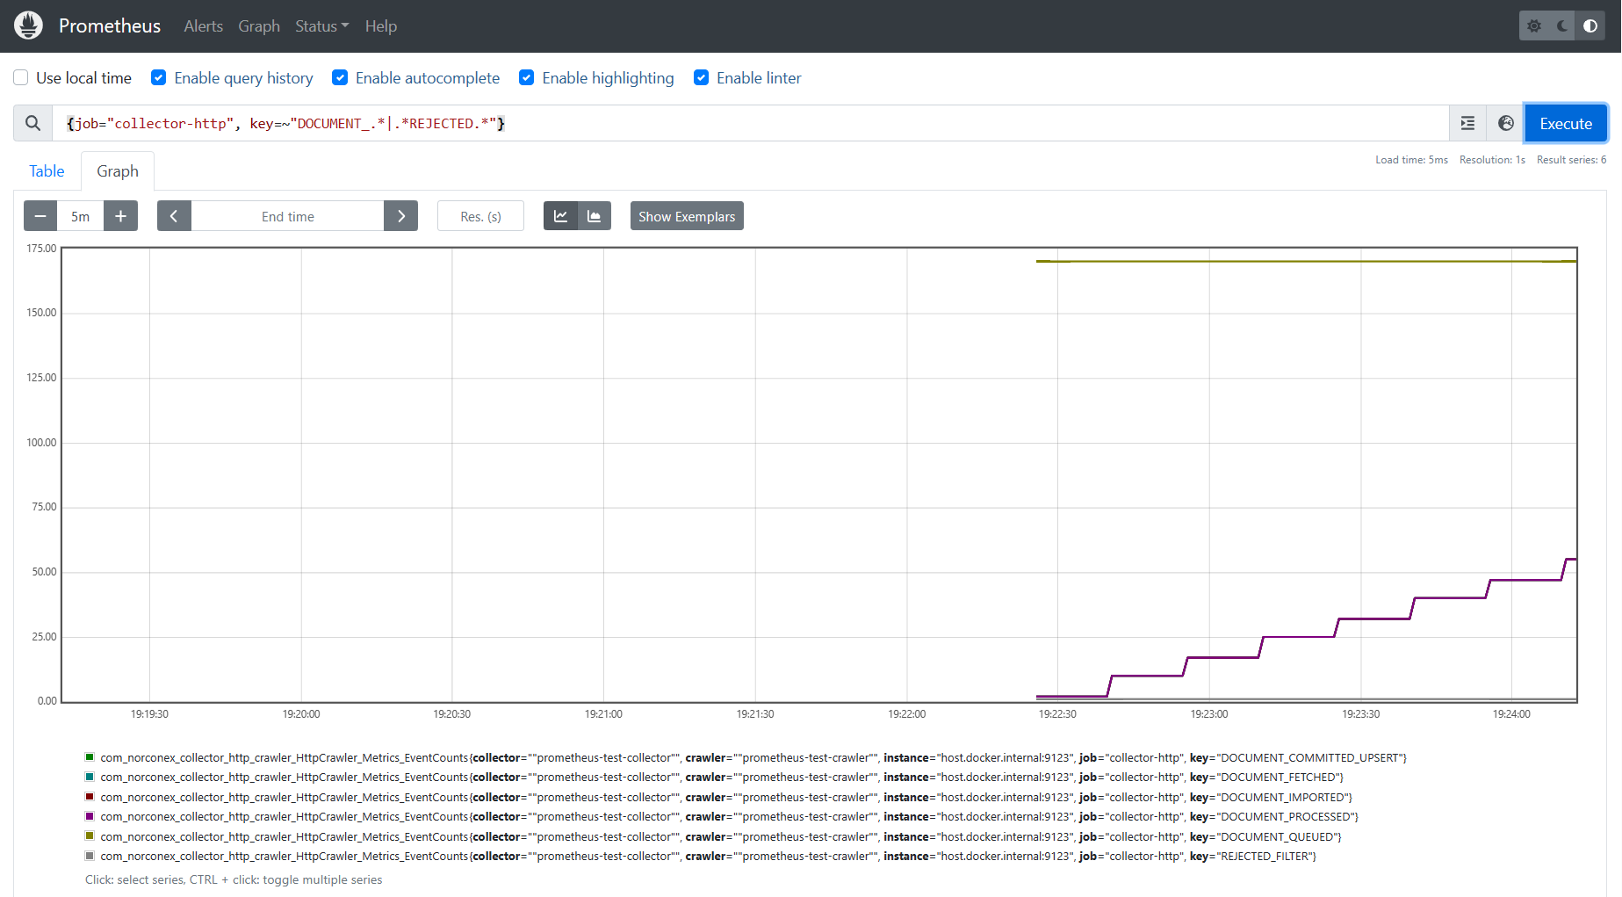Open the Alerts menu item
Image resolution: width=1622 pixels, height=897 pixels.
[x=203, y=26]
